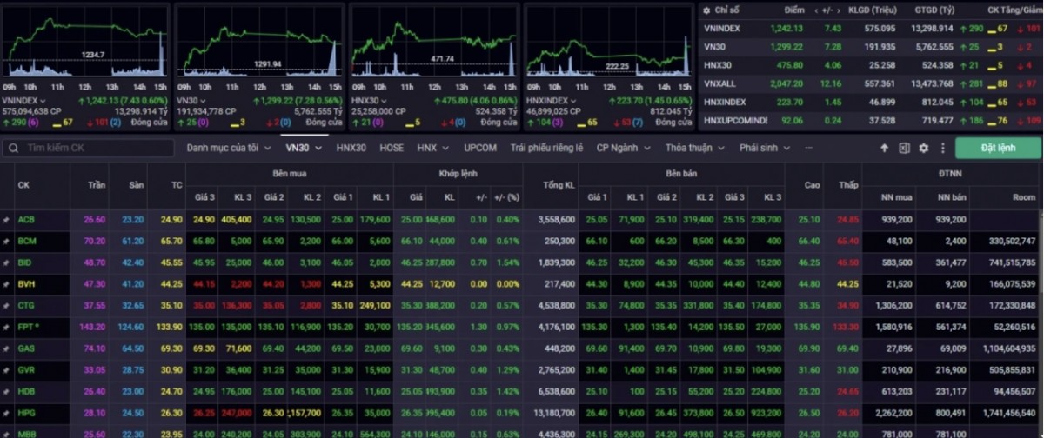The width and height of the screenshot is (1044, 438).
Task: Expand the Danh mục của tôi dropdown
Action: pyautogui.click(x=229, y=149)
